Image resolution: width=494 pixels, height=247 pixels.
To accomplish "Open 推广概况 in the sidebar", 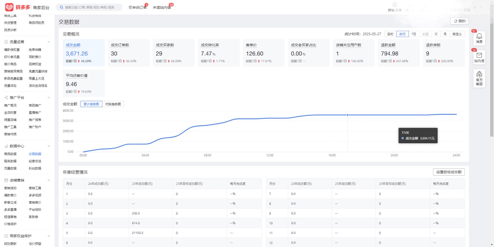I will 10,105.
